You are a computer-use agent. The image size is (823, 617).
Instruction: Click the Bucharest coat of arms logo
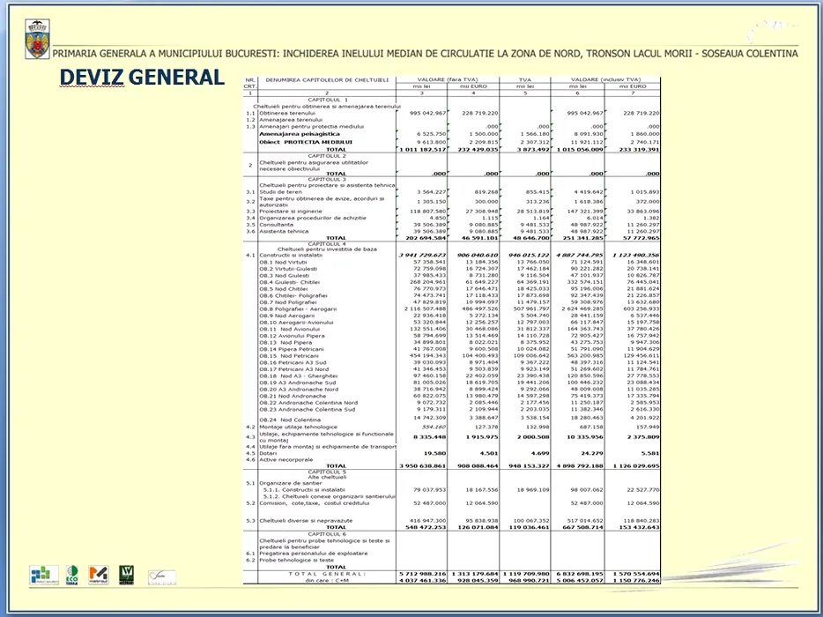[x=36, y=41]
